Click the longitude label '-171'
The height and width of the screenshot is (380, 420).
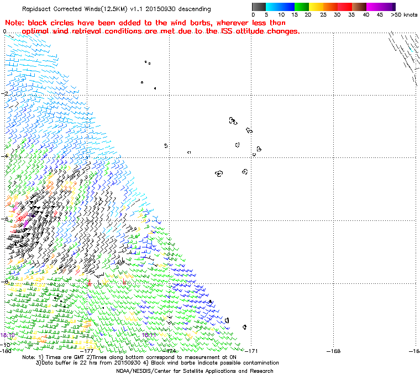click(x=251, y=351)
